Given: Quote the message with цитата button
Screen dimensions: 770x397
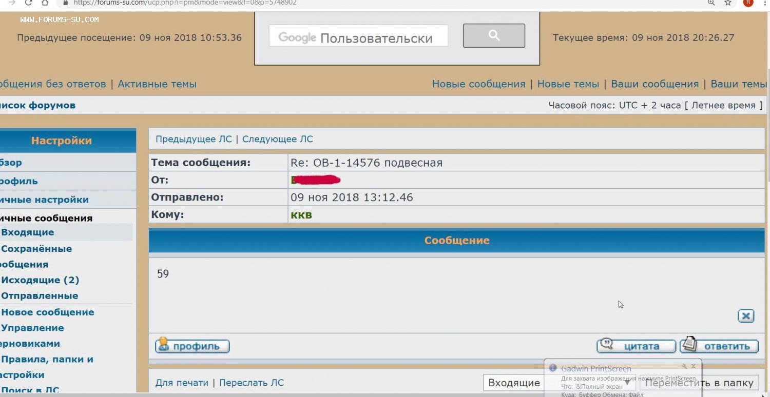Looking at the screenshot, I should pos(636,346).
